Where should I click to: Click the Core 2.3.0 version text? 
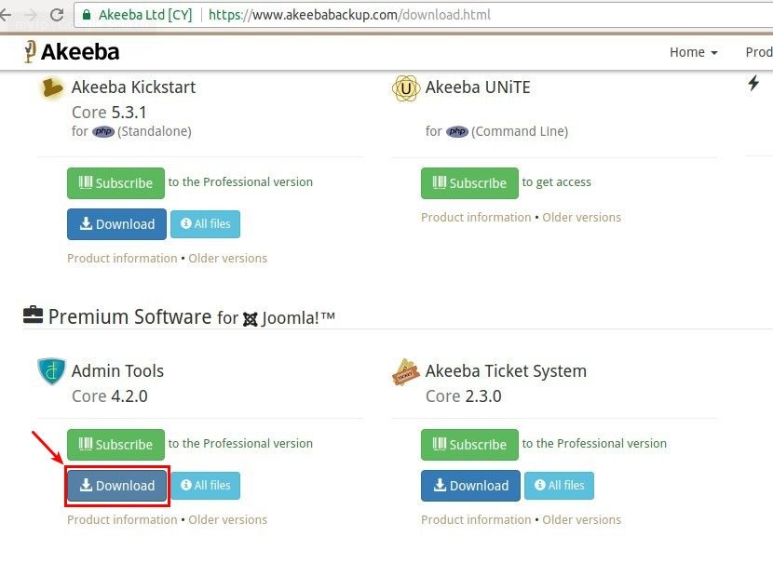click(464, 396)
